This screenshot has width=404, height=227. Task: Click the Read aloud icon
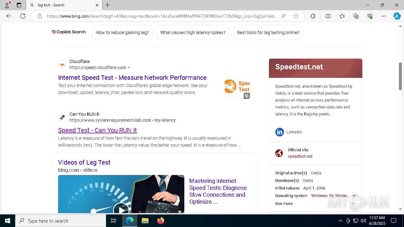pos(283,16)
